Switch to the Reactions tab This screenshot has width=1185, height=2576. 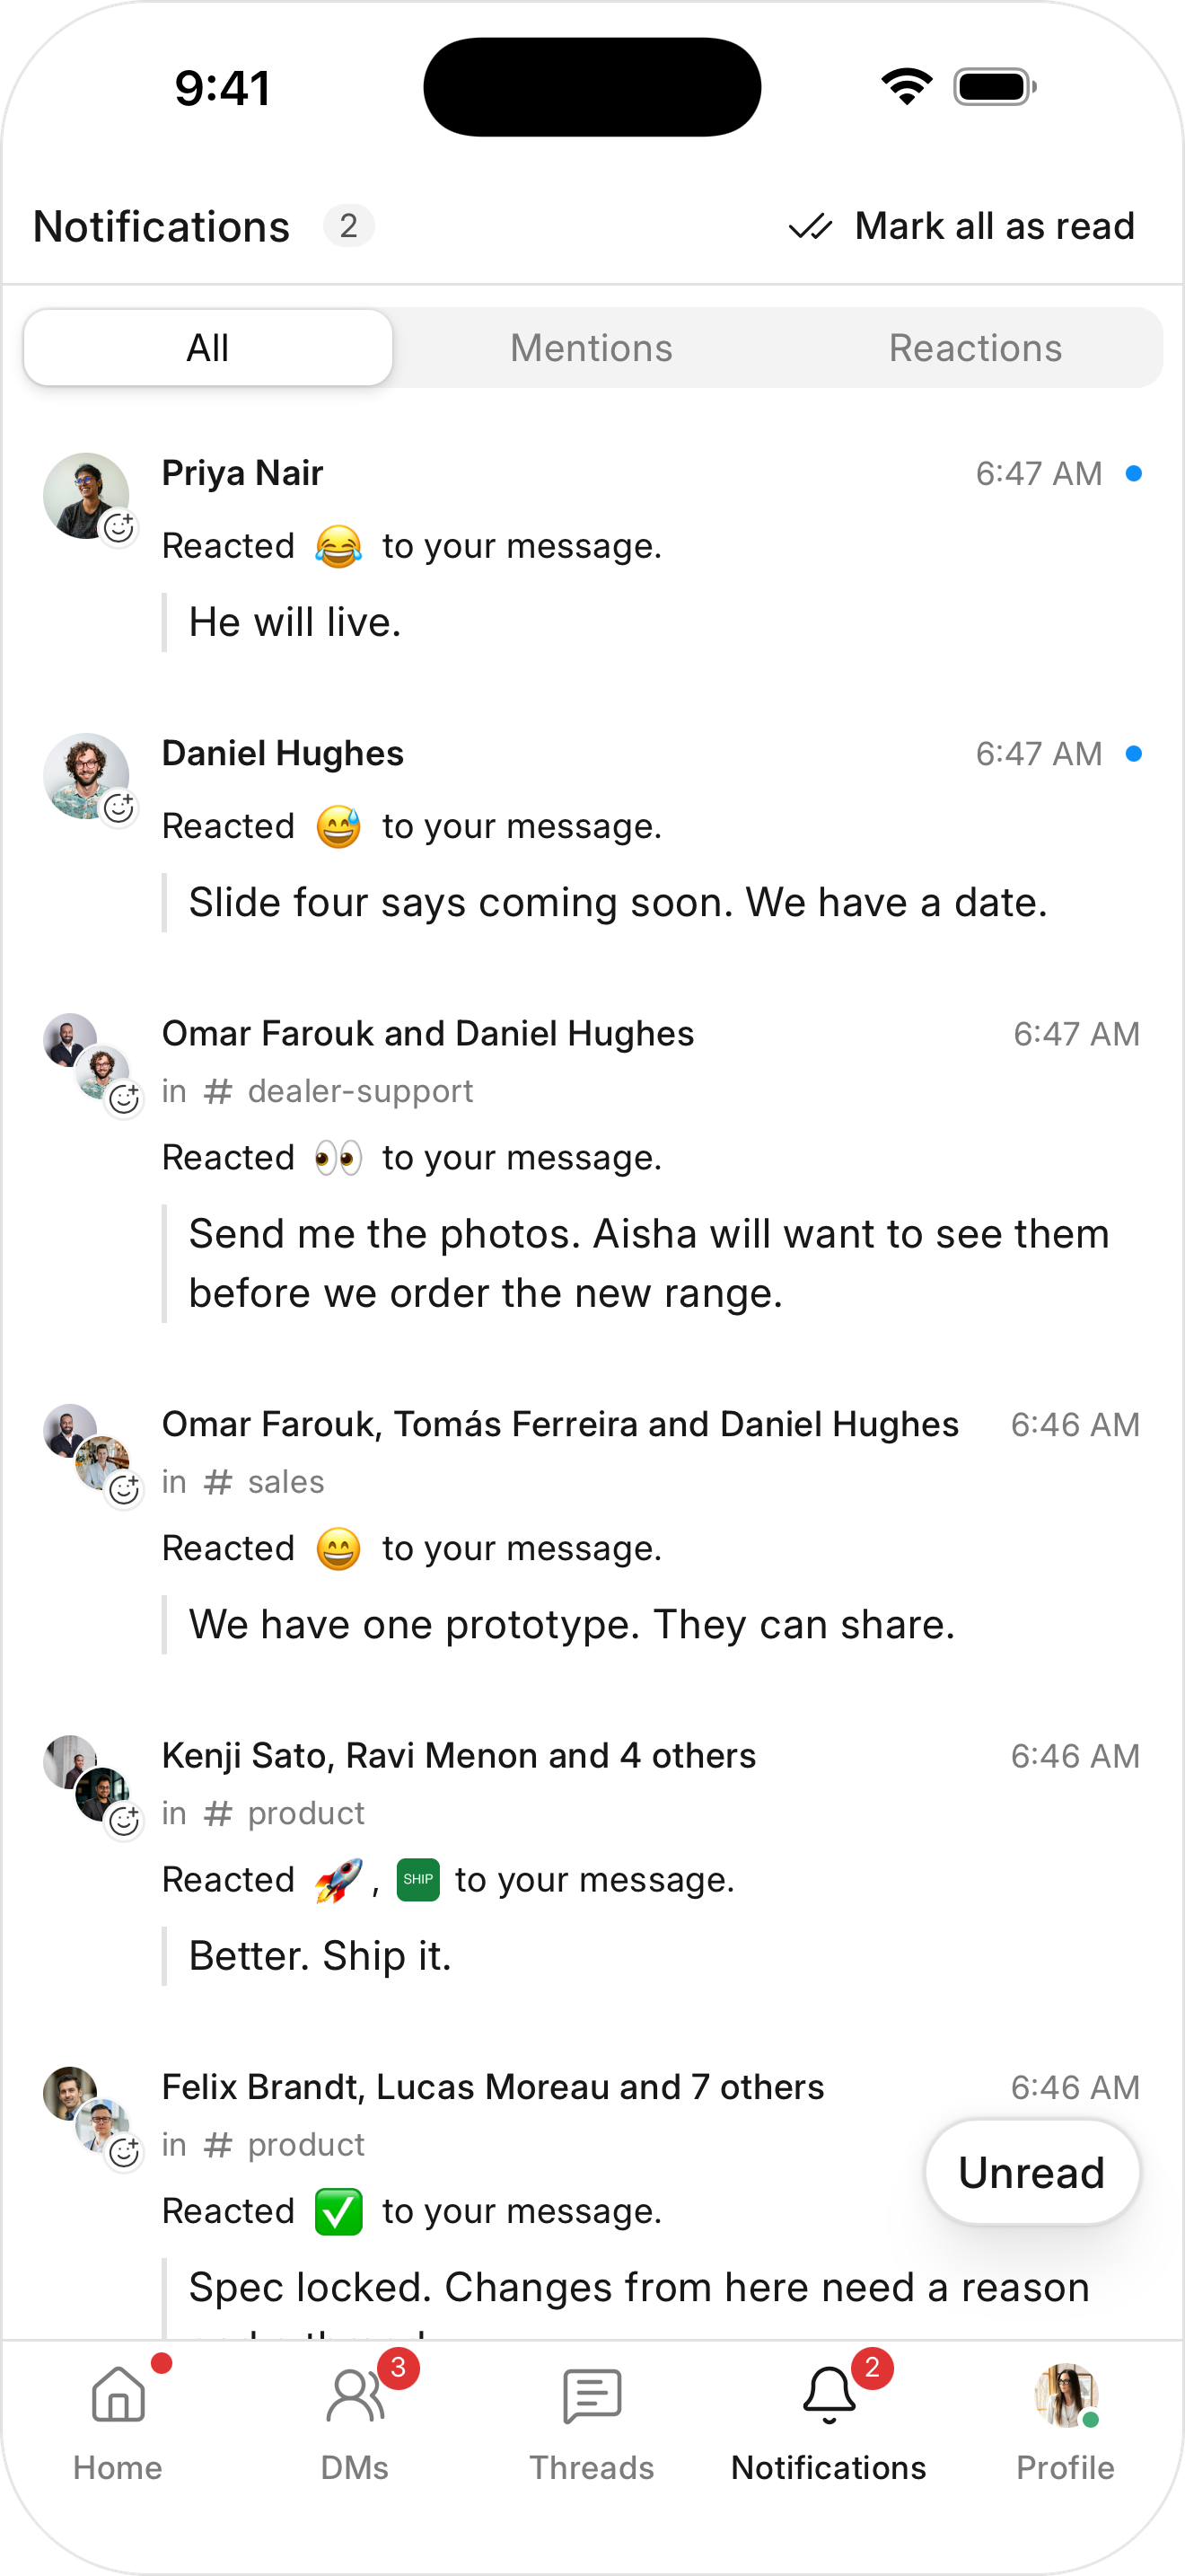pyautogui.click(x=975, y=348)
